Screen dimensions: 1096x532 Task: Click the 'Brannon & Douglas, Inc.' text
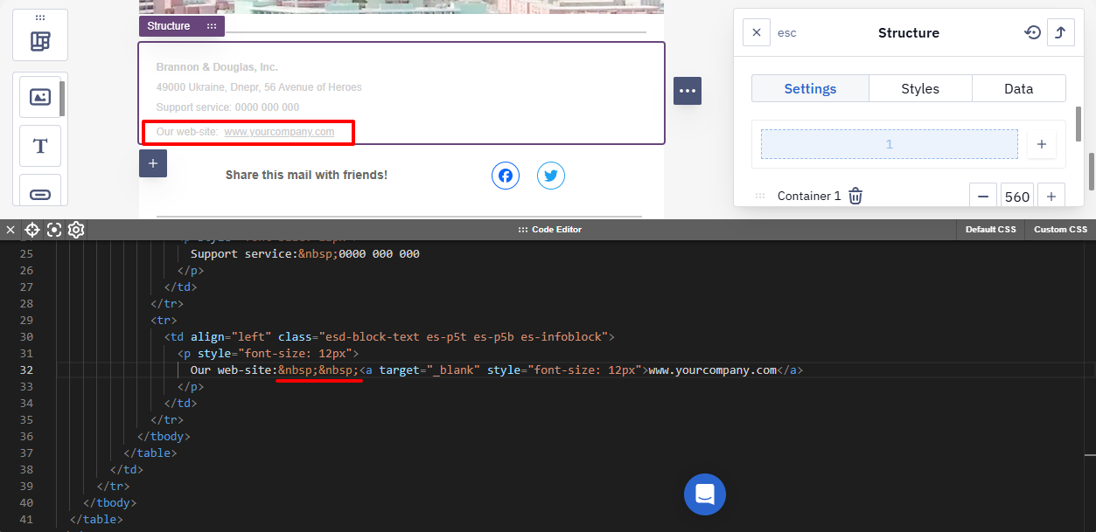(217, 67)
